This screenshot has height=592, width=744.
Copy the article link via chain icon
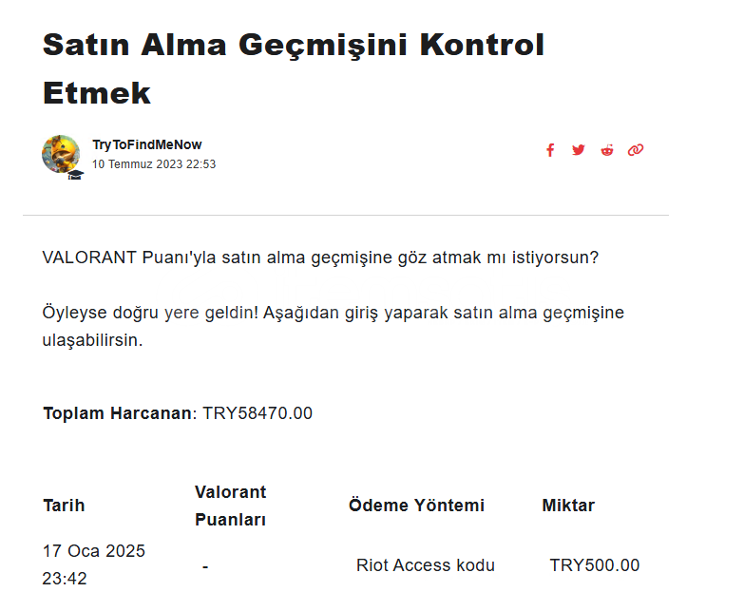[x=636, y=150]
